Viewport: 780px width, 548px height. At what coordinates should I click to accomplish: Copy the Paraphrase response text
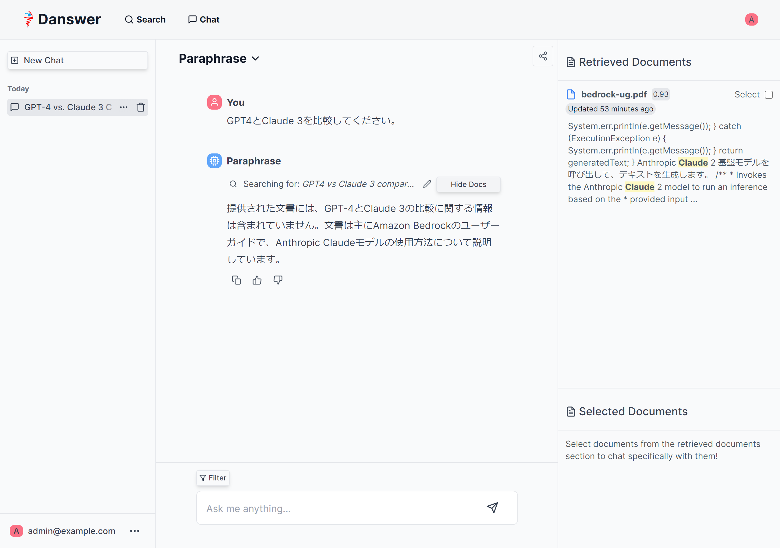coord(236,280)
